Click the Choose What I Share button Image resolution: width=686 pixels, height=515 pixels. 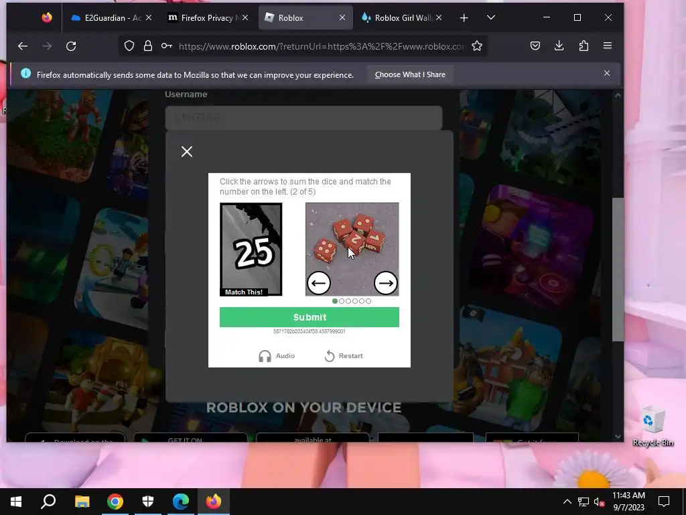[410, 74]
